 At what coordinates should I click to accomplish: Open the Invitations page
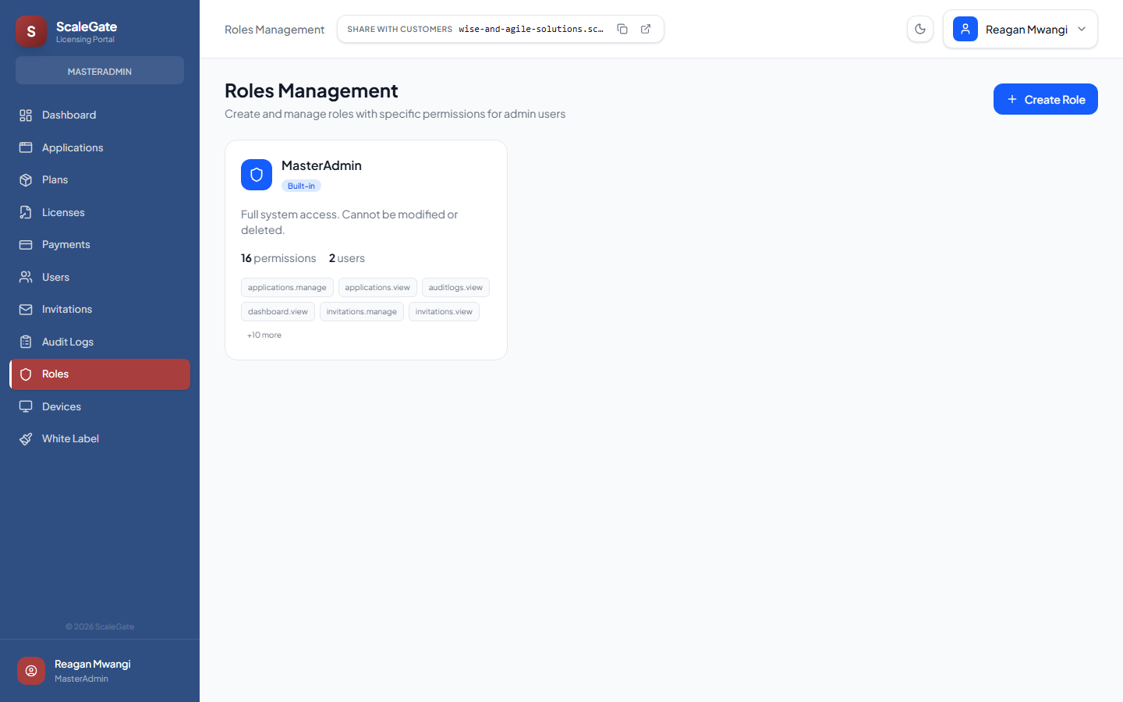(x=67, y=309)
